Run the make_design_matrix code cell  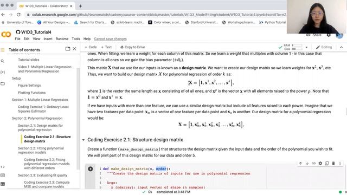tap(91, 169)
